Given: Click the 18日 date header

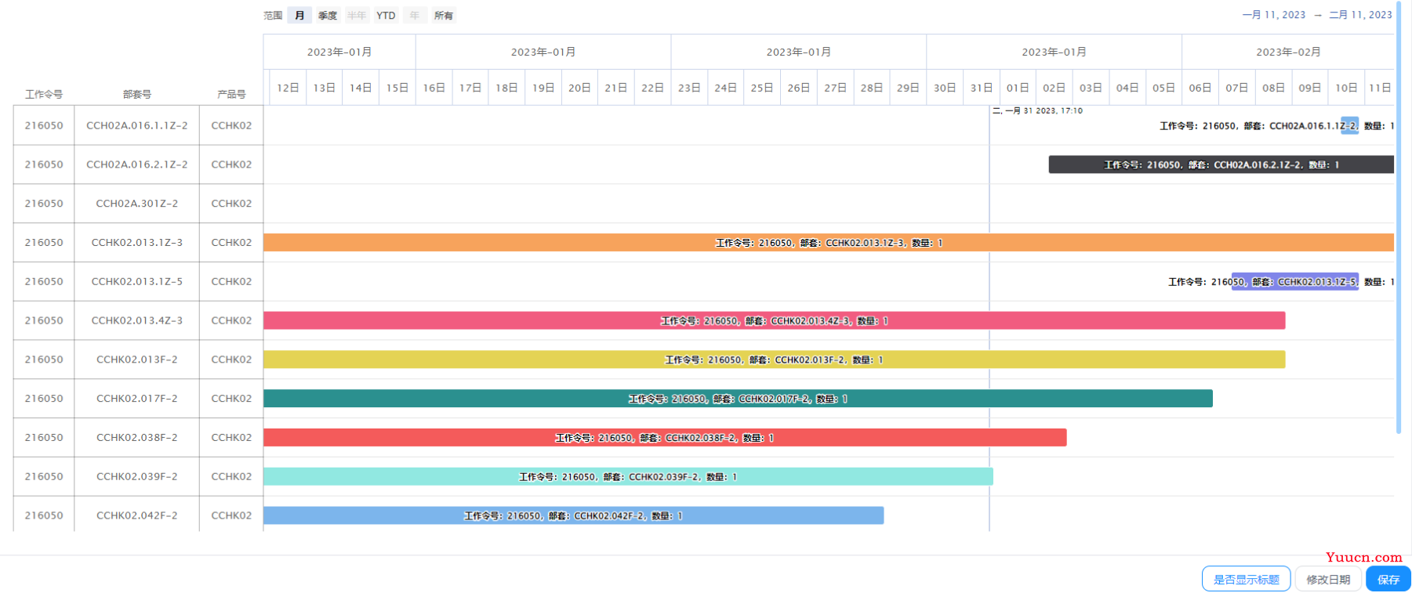Looking at the screenshot, I should coord(506,88).
